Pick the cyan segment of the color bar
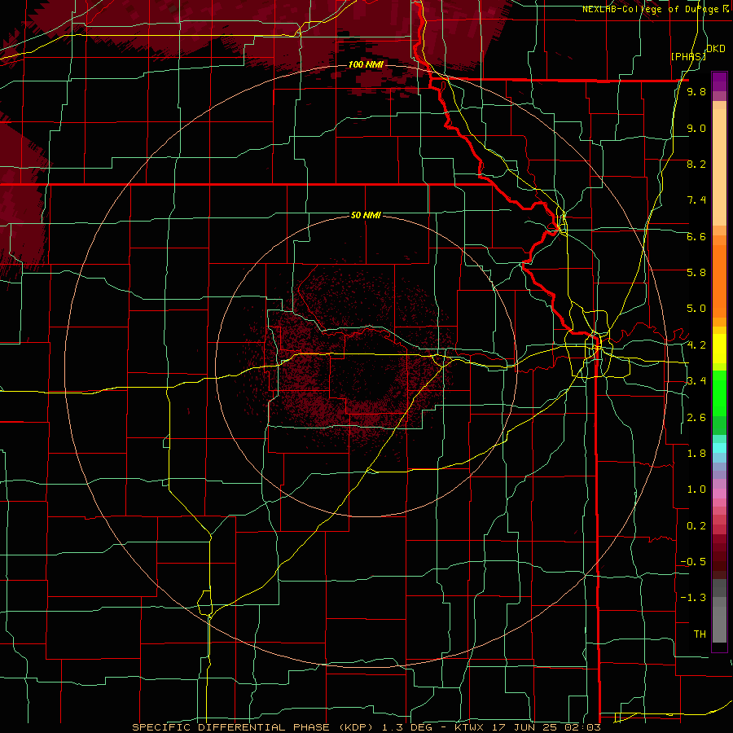 (x=719, y=448)
